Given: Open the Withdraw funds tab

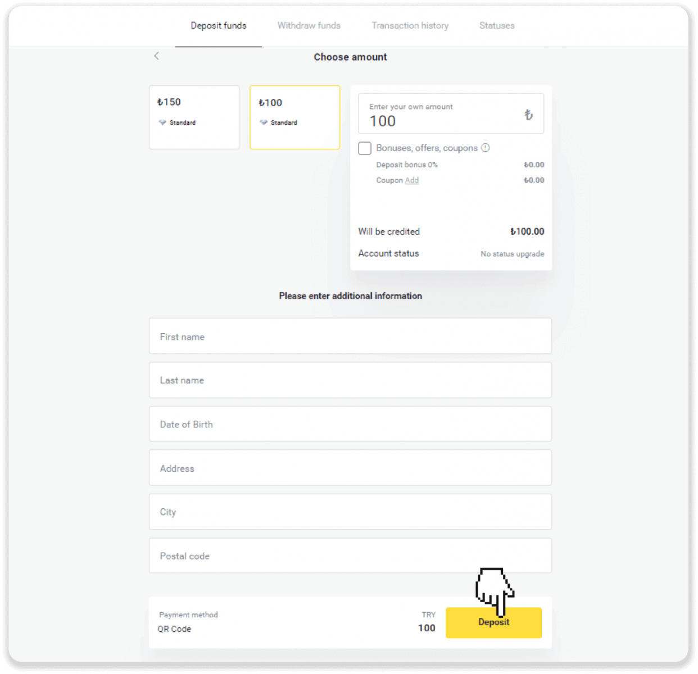Looking at the screenshot, I should click(x=309, y=26).
